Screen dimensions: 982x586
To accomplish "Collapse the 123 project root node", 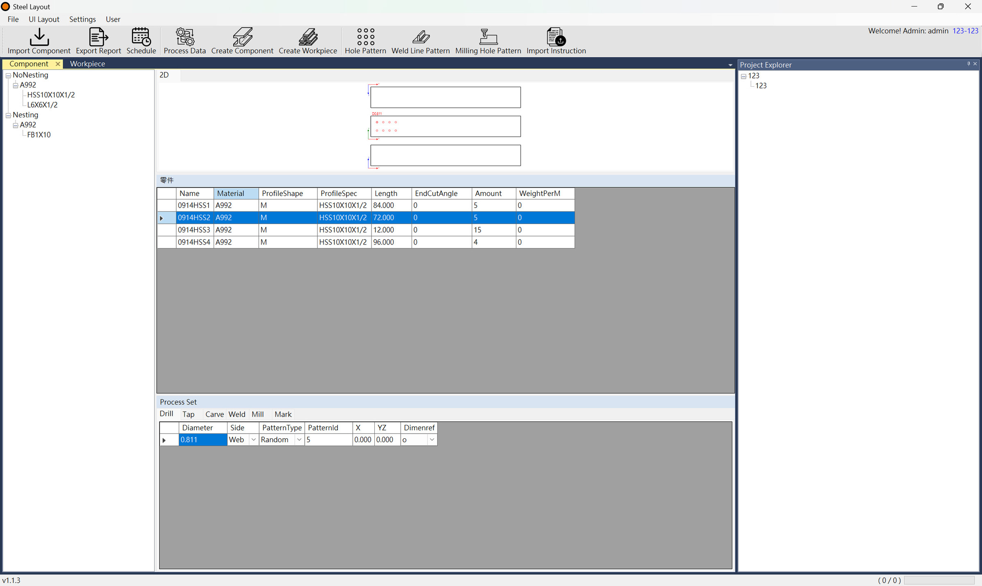I will coord(743,76).
